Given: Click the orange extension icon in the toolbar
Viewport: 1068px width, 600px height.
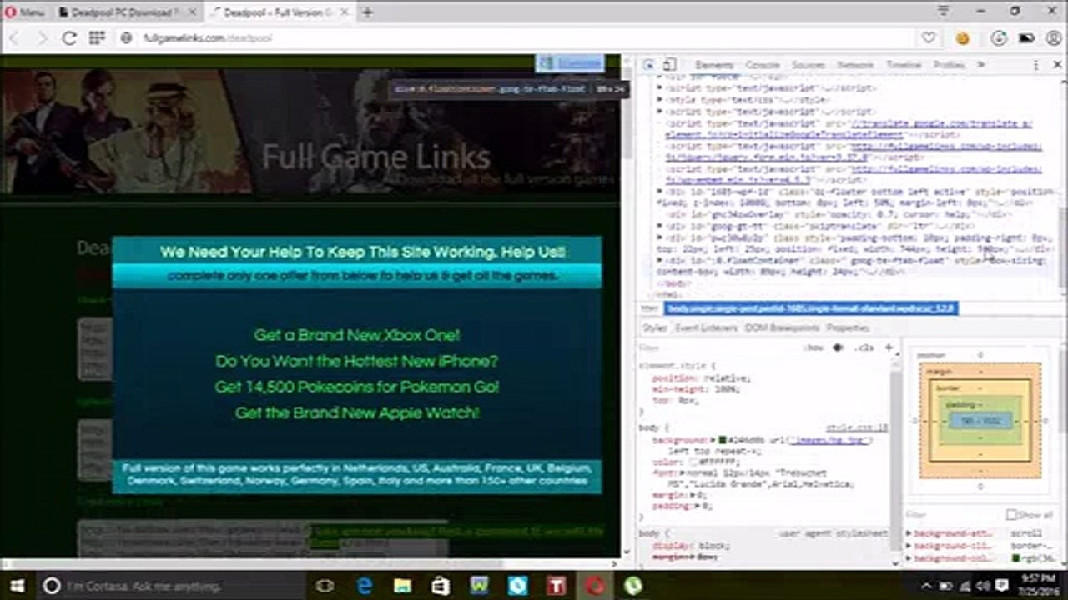Looking at the screenshot, I should coord(963,38).
